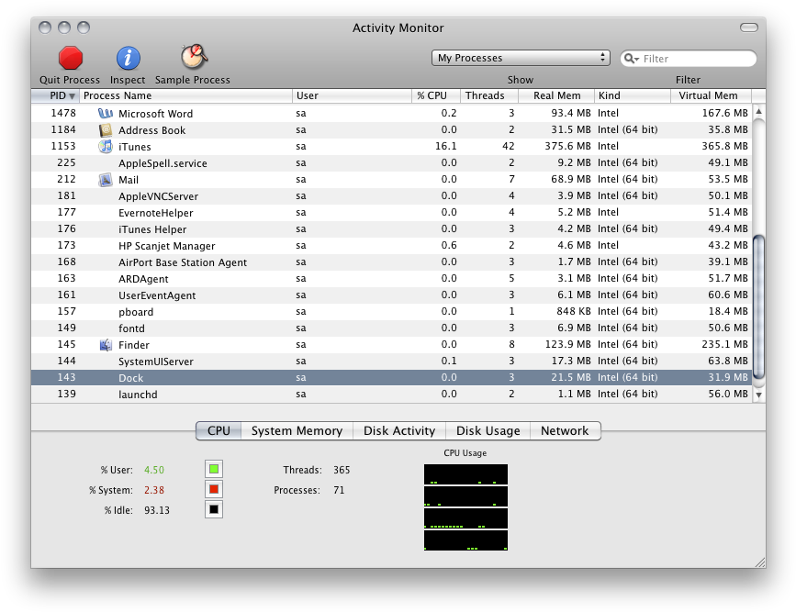This screenshot has width=796, height=612.
Task: Sort by User column header
Action: (352, 95)
